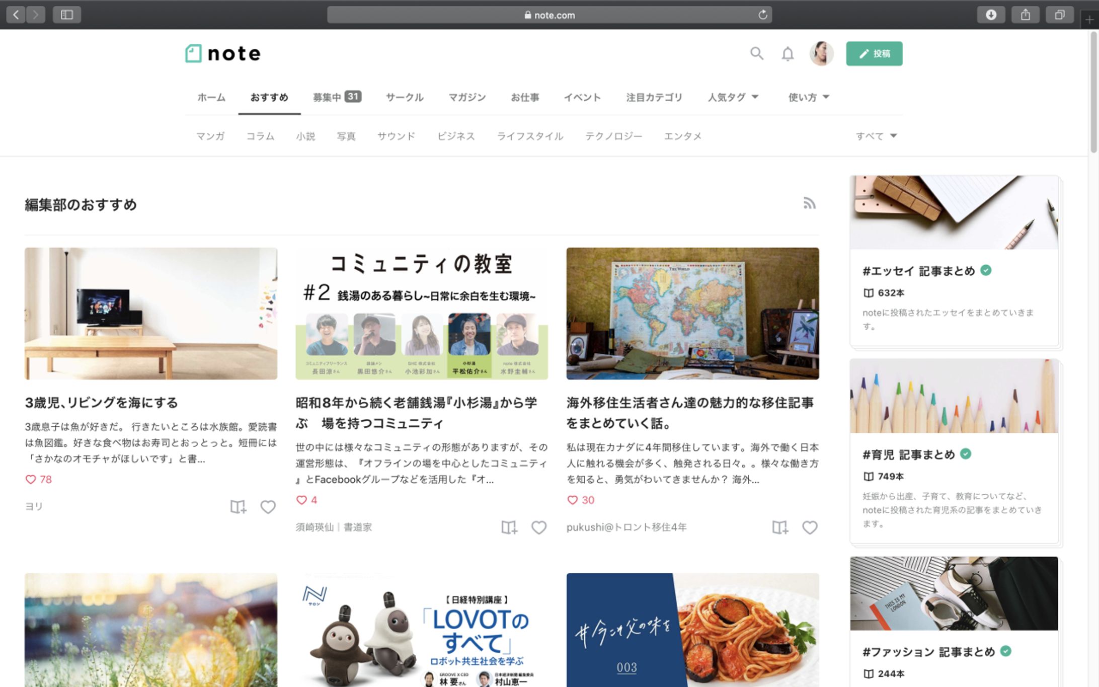The image size is (1099, 687).
Task: Filter by コラム category
Action: point(260,136)
